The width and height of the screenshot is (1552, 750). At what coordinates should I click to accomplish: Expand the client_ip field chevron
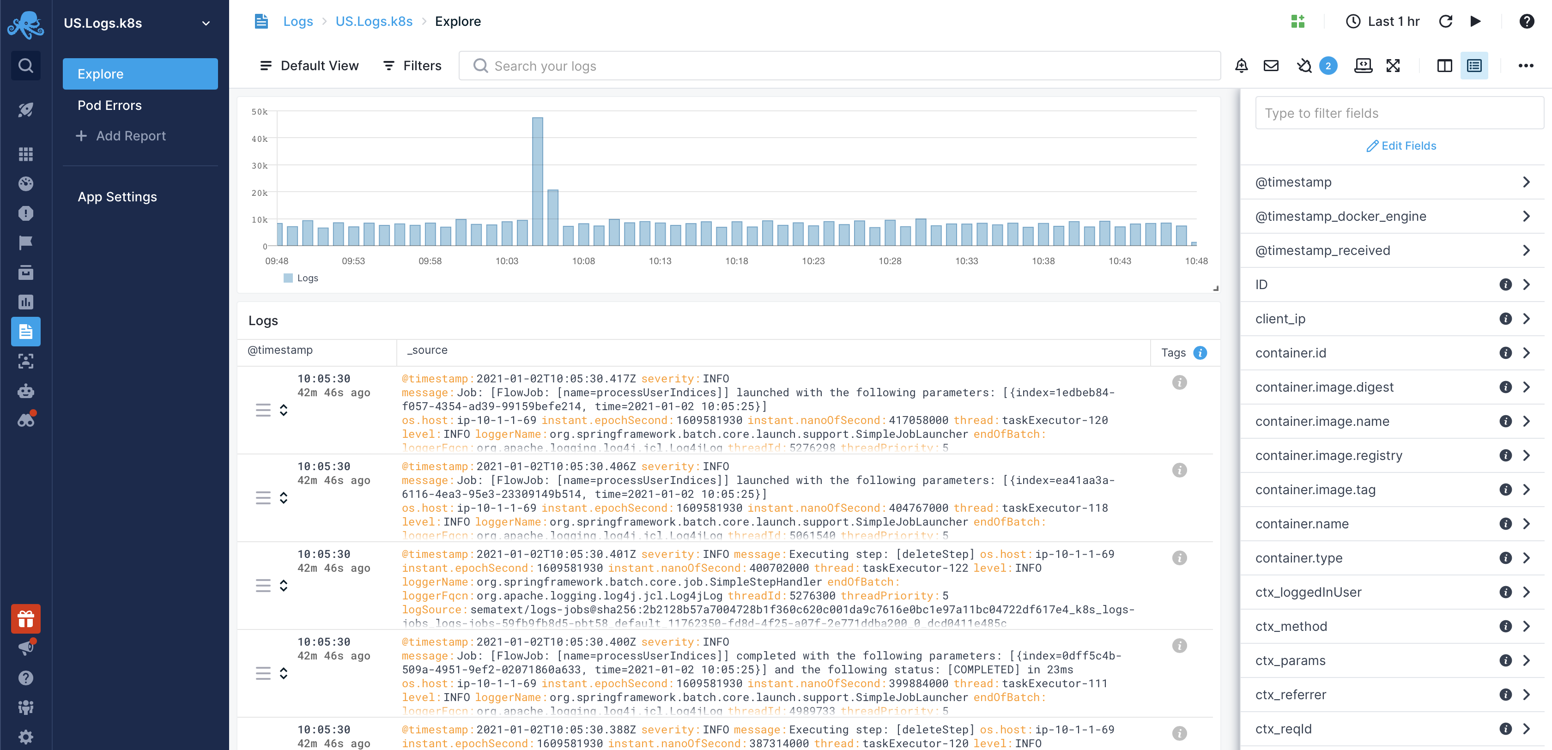click(1526, 319)
